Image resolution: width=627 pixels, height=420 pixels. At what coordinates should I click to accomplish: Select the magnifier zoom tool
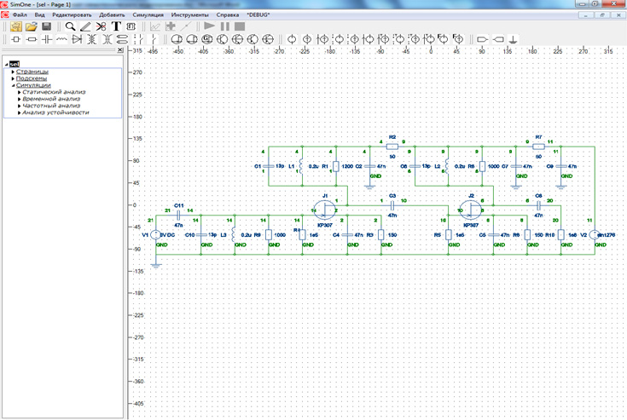[70, 26]
